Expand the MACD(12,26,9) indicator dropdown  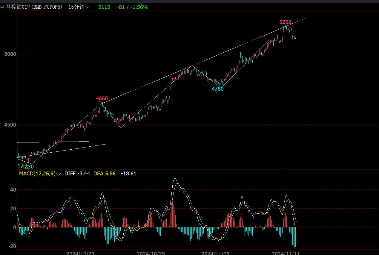pyautogui.click(x=40, y=174)
